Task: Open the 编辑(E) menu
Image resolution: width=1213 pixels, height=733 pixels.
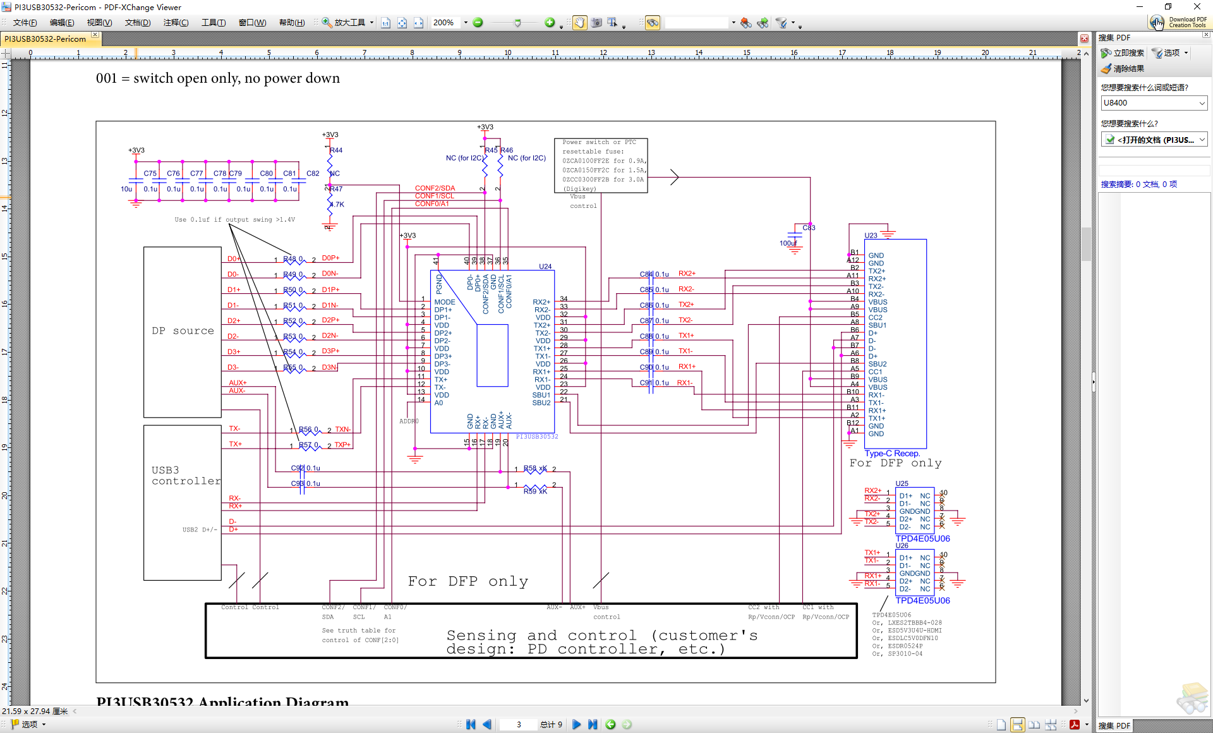Action: pyautogui.click(x=62, y=23)
